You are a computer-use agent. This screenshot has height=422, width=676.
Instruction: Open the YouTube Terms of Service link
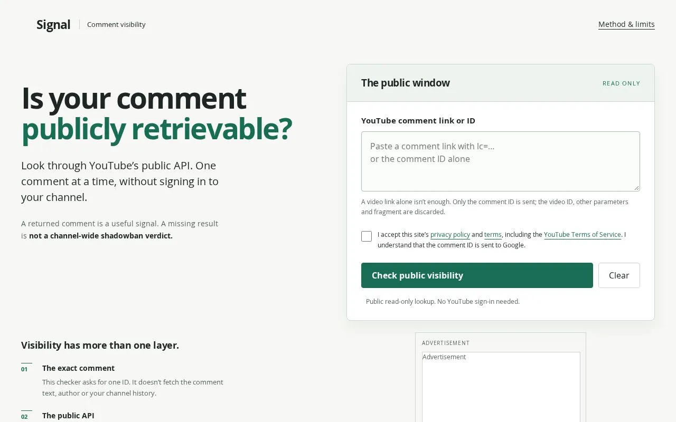[583, 235]
